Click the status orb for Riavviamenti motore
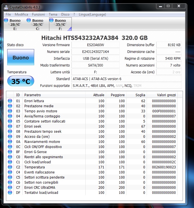 click(10, 141)
